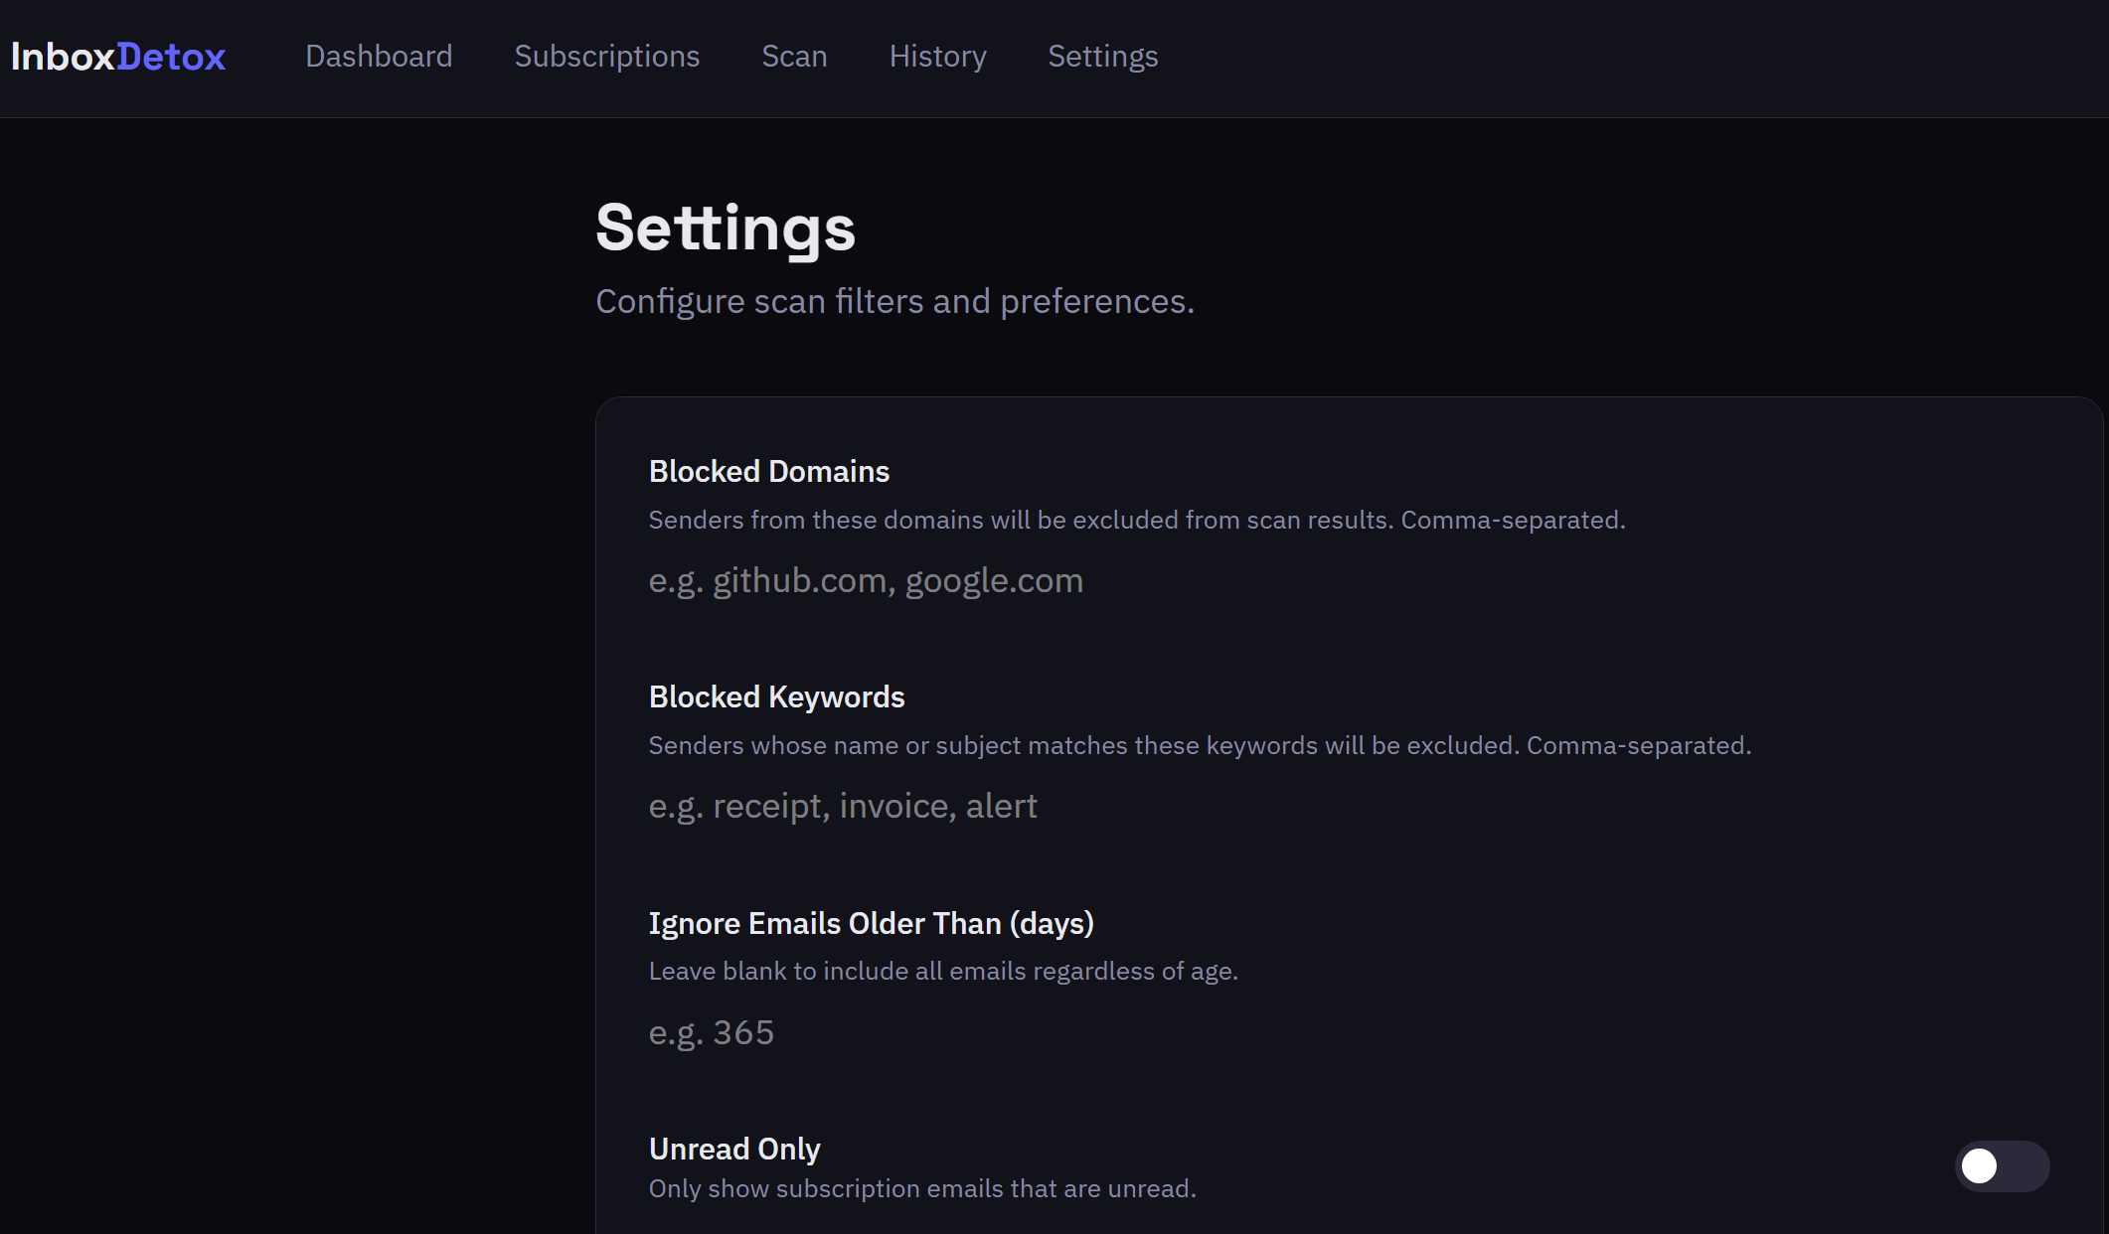This screenshot has height=1234, width=2109.
Task: Click the Settings page heading
Action: tap(725, 228)
